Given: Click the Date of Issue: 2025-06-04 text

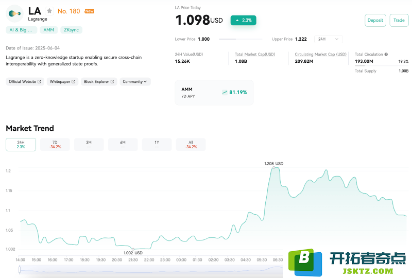Looking at the screenshot, I should coord(32,48).
